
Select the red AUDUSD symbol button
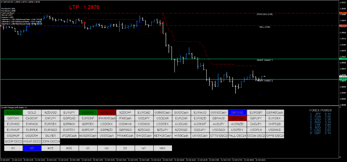(107, 113)
